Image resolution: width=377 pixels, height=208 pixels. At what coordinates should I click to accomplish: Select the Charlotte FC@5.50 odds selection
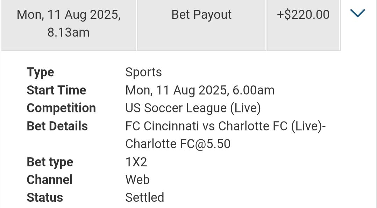[178, 144]
